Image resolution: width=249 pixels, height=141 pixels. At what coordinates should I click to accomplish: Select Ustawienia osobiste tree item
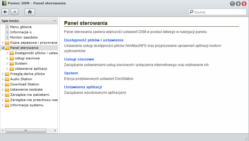26,89
